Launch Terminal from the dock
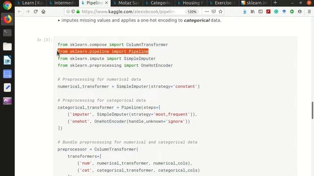This screenshot has height=176, width=314. [7, 33]
